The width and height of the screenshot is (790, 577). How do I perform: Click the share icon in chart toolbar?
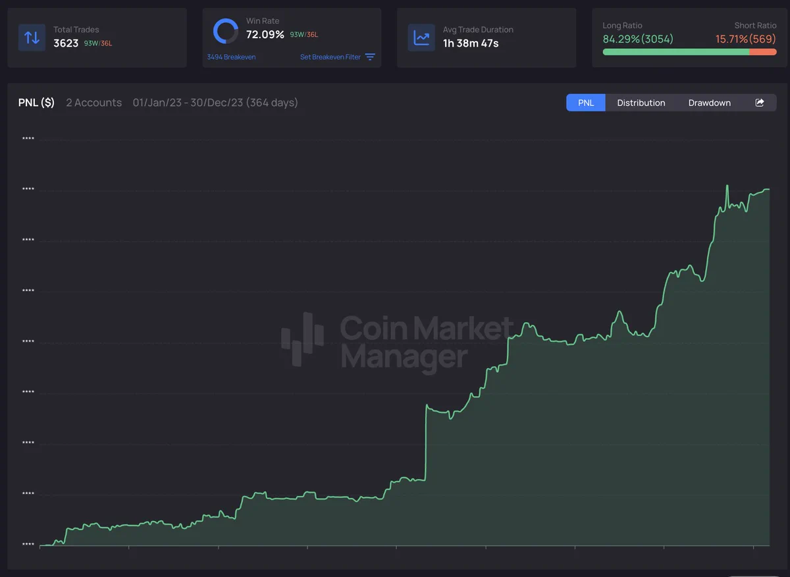tap(760, 103)
